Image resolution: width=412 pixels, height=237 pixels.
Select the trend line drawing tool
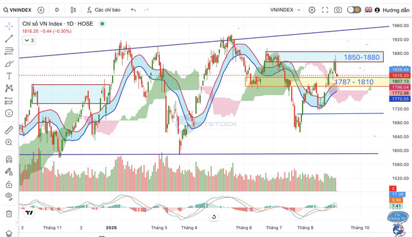coord(9,39)
